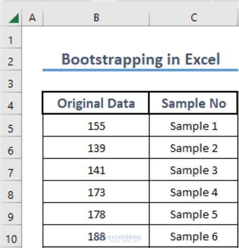Select cell containing 139
This screenshot has height=248, width=239.
(96, 148)
